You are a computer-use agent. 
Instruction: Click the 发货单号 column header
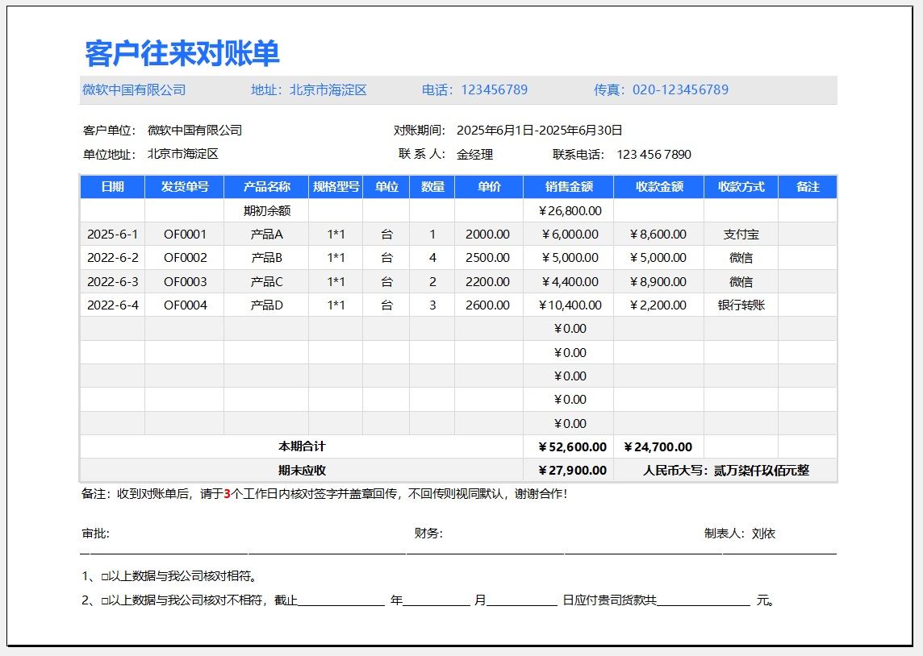tap(185, 187)
